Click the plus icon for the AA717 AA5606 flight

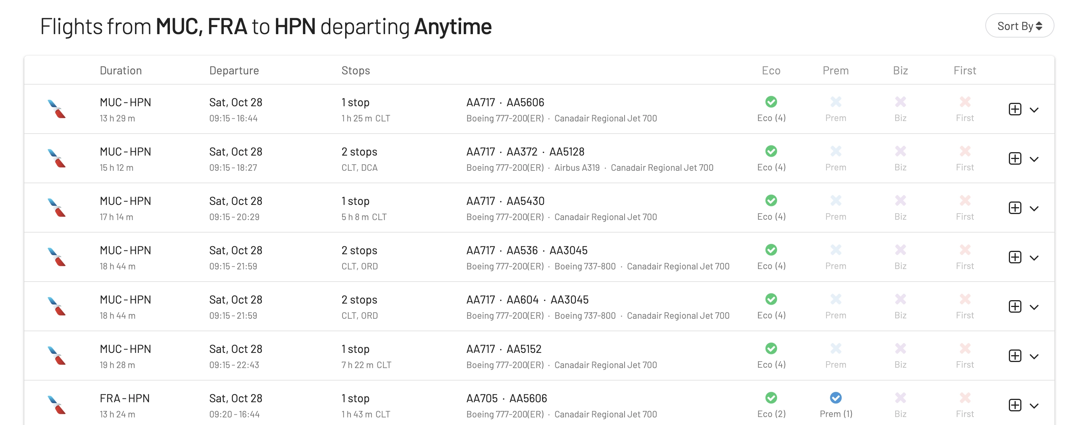click(x=1015, y=109)
